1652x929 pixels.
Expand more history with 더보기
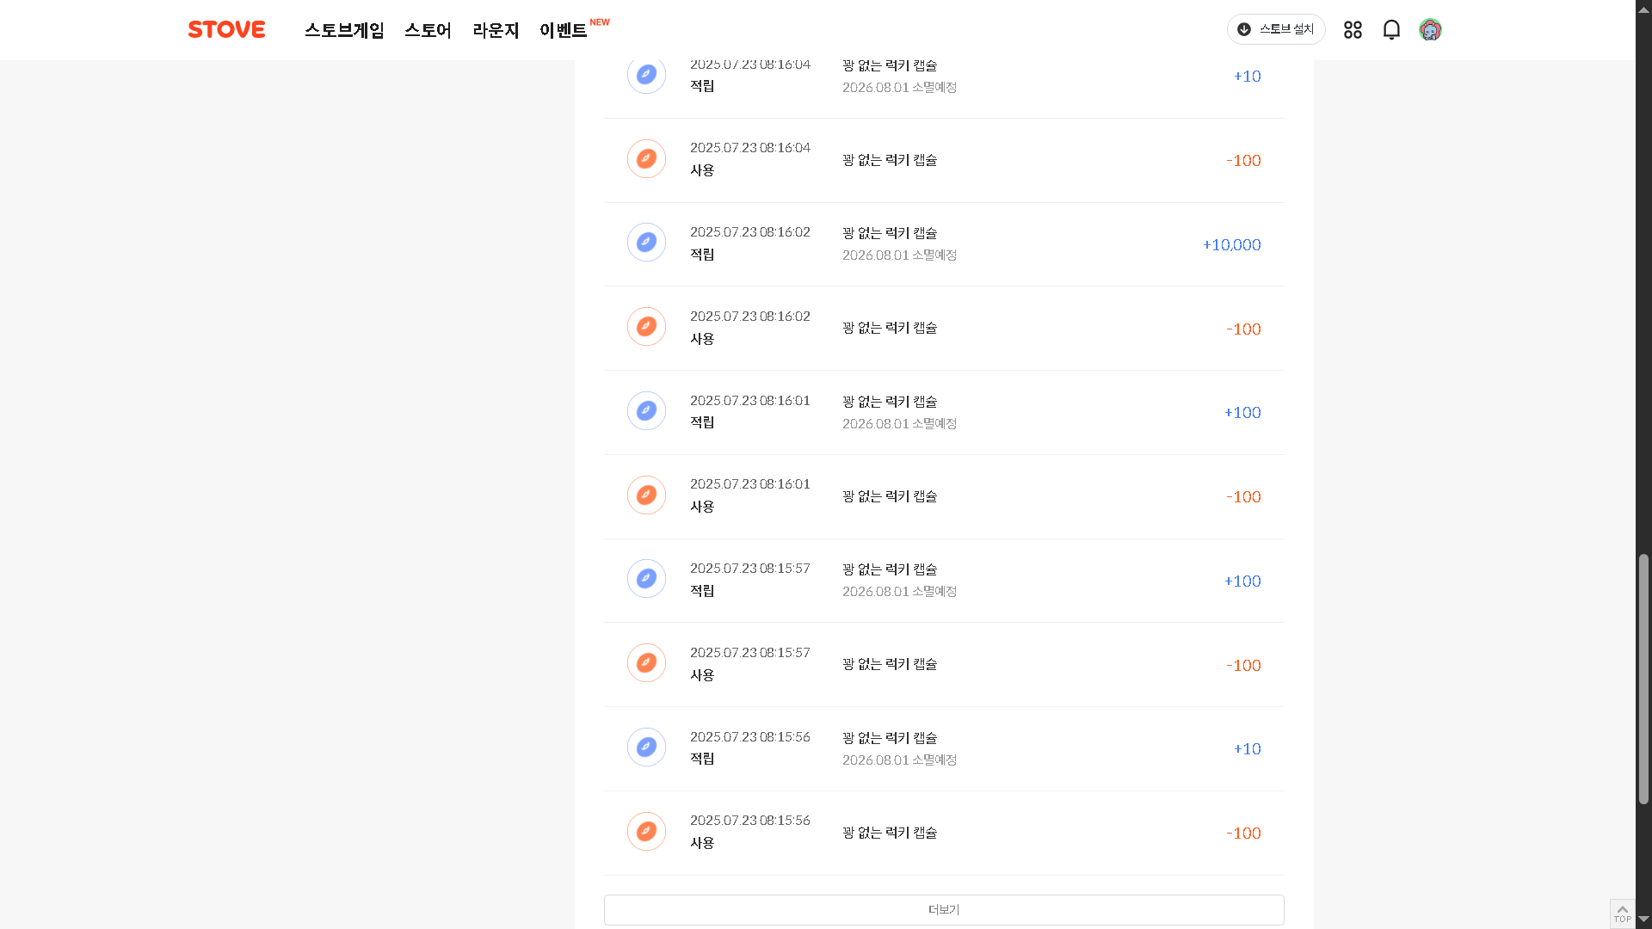click(944, 910)
